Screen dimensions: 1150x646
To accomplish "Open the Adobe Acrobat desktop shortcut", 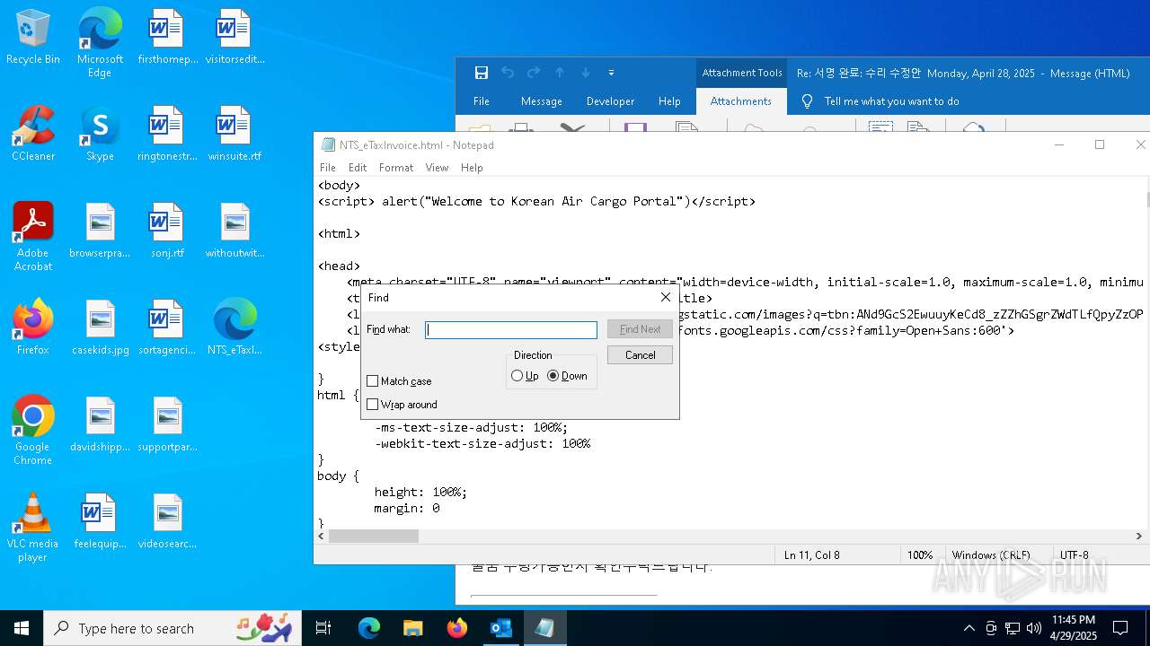I will tap(33, 236).
